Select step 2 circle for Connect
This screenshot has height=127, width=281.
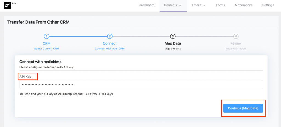click(110, 37)
